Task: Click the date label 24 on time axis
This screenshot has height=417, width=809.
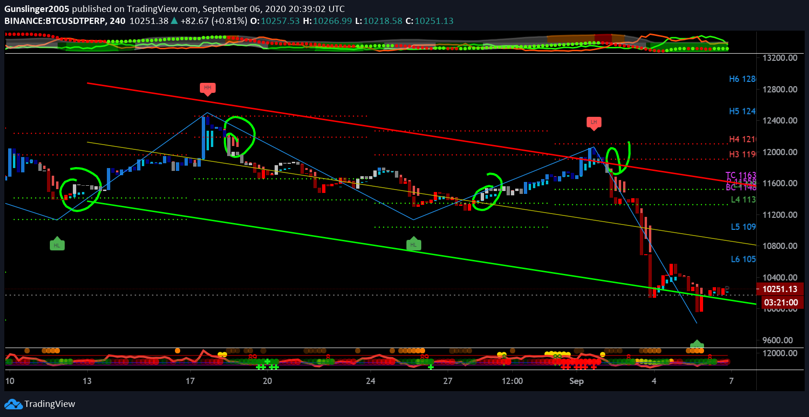Action: [x=370, y=381]
